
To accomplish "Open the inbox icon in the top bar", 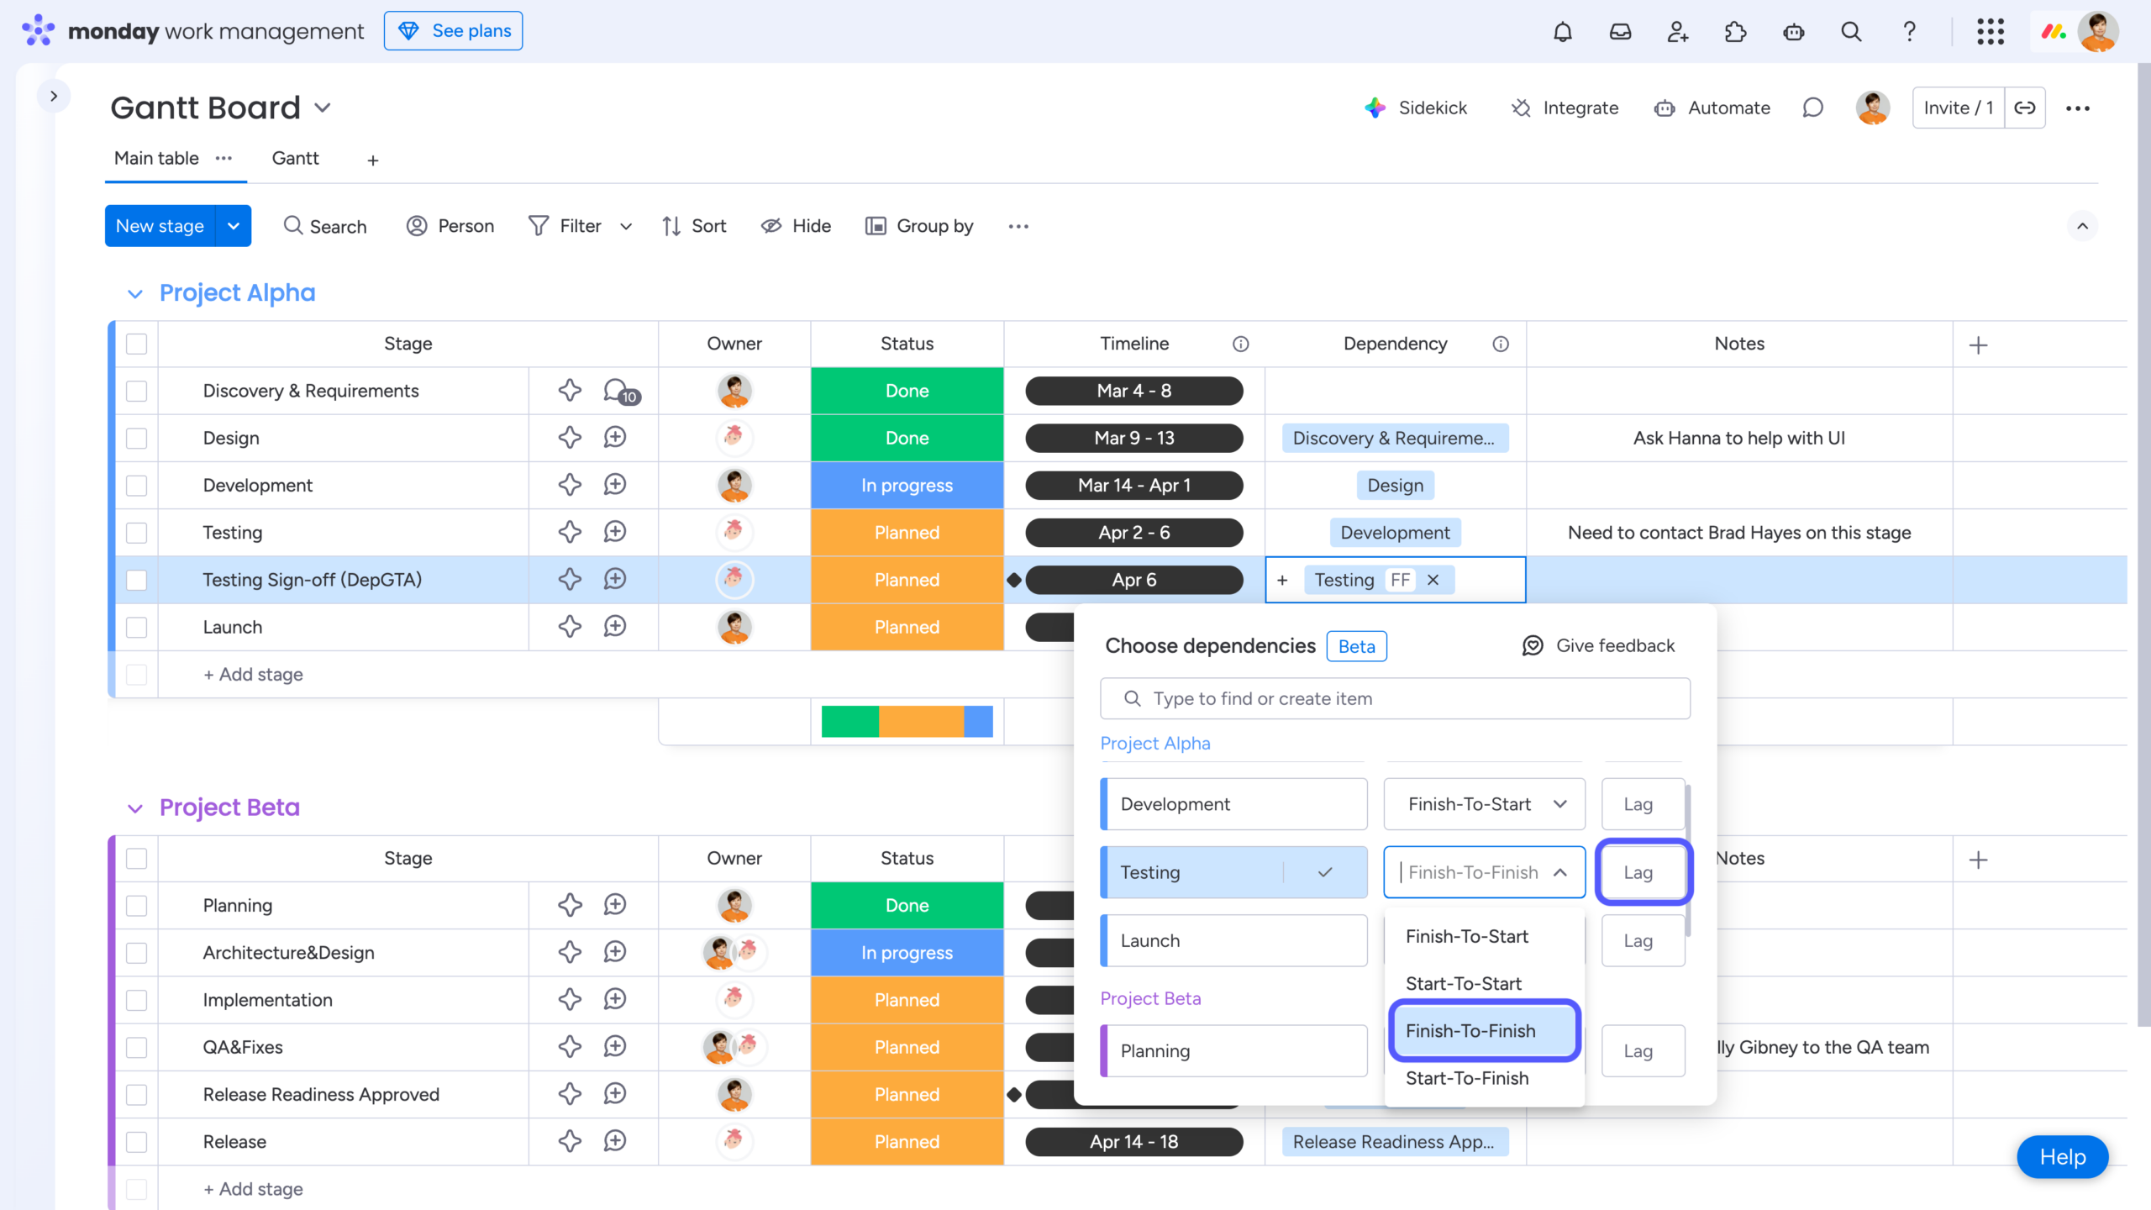I will tap(1620, 31).
